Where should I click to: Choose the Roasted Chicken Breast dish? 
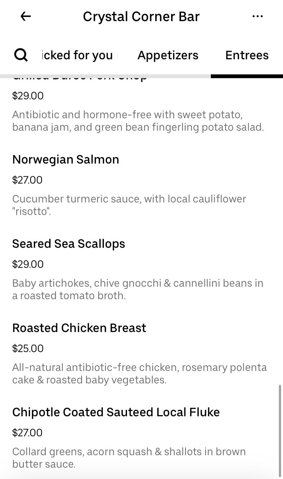[79, 328]
